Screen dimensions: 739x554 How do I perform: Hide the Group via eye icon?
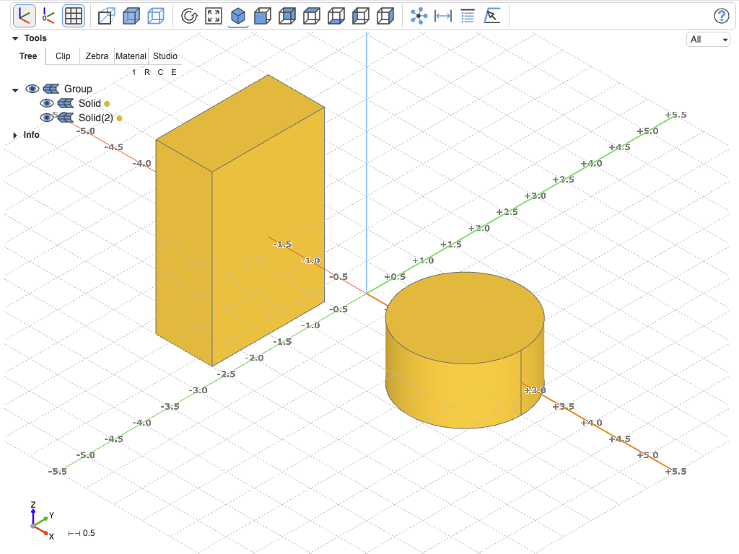click(x=32, y=89)
